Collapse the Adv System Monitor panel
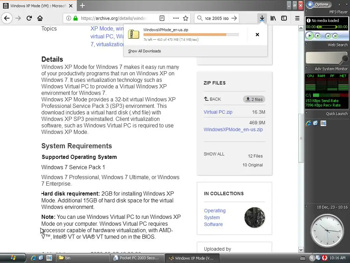Image resolution: width=350 pixels, height=263 pixels. [307, 68]
